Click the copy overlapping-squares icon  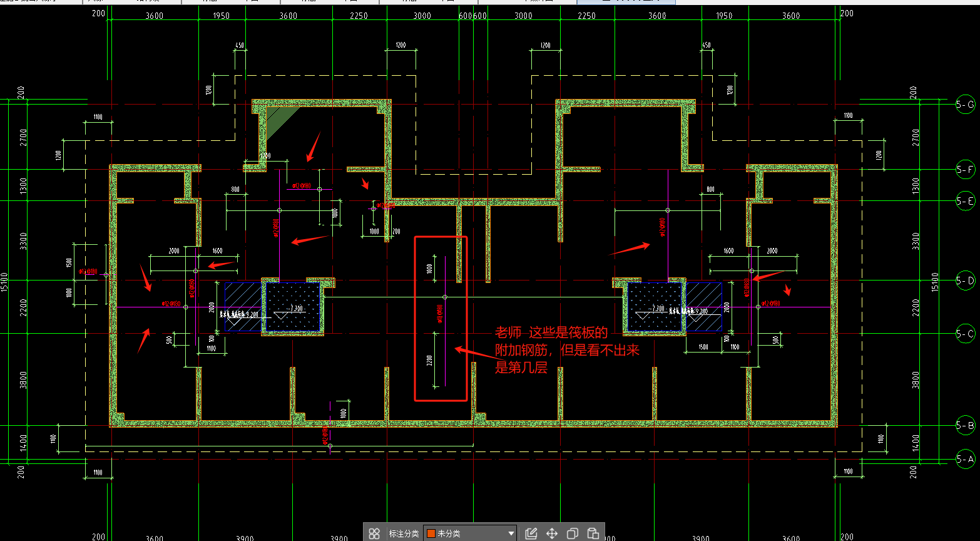coord(572,533)
